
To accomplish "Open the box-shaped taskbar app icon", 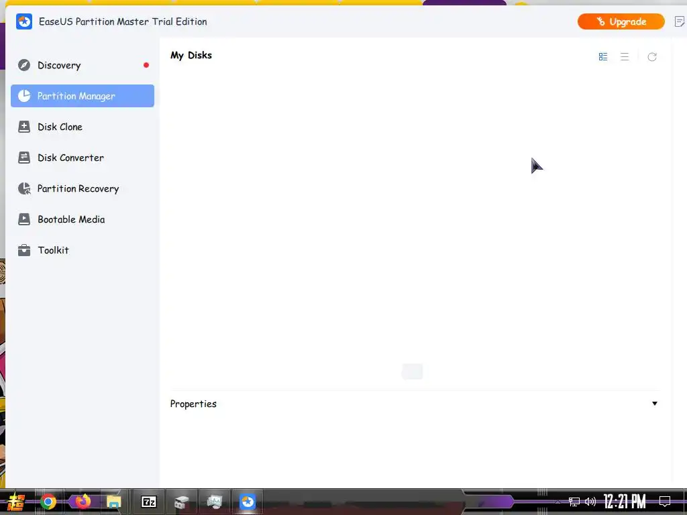I will [181, 502].
